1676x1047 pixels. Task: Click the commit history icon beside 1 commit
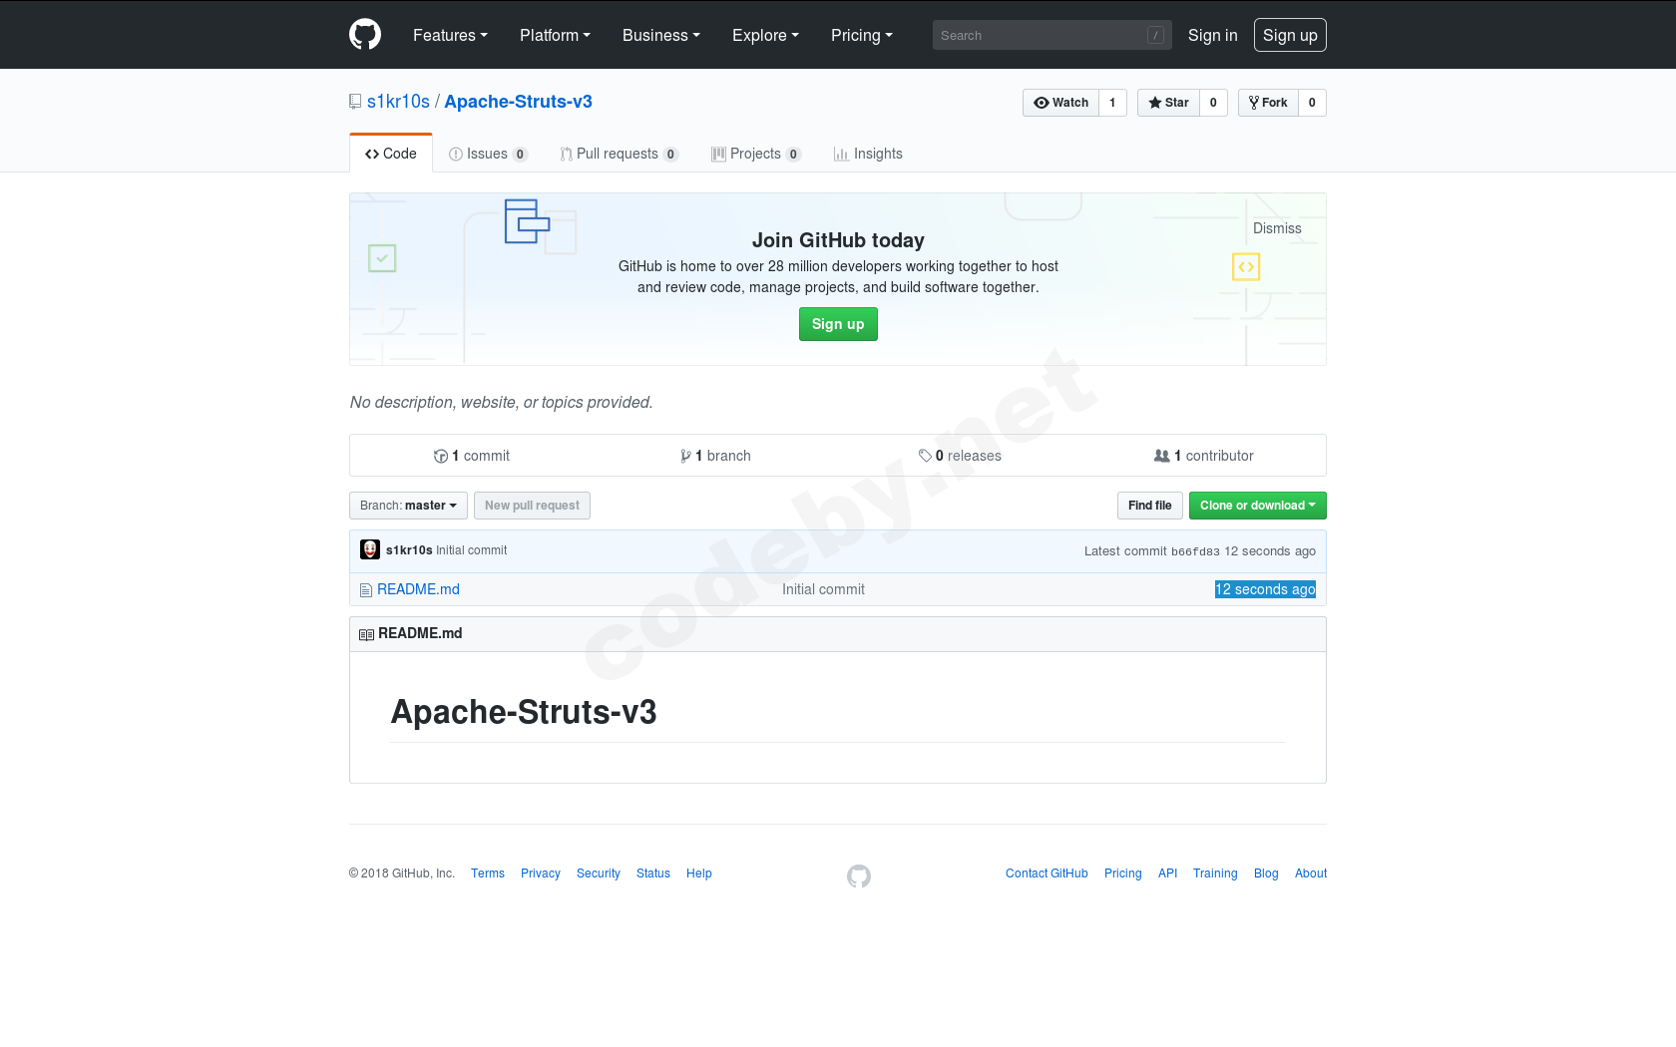[x=441, y=456]
